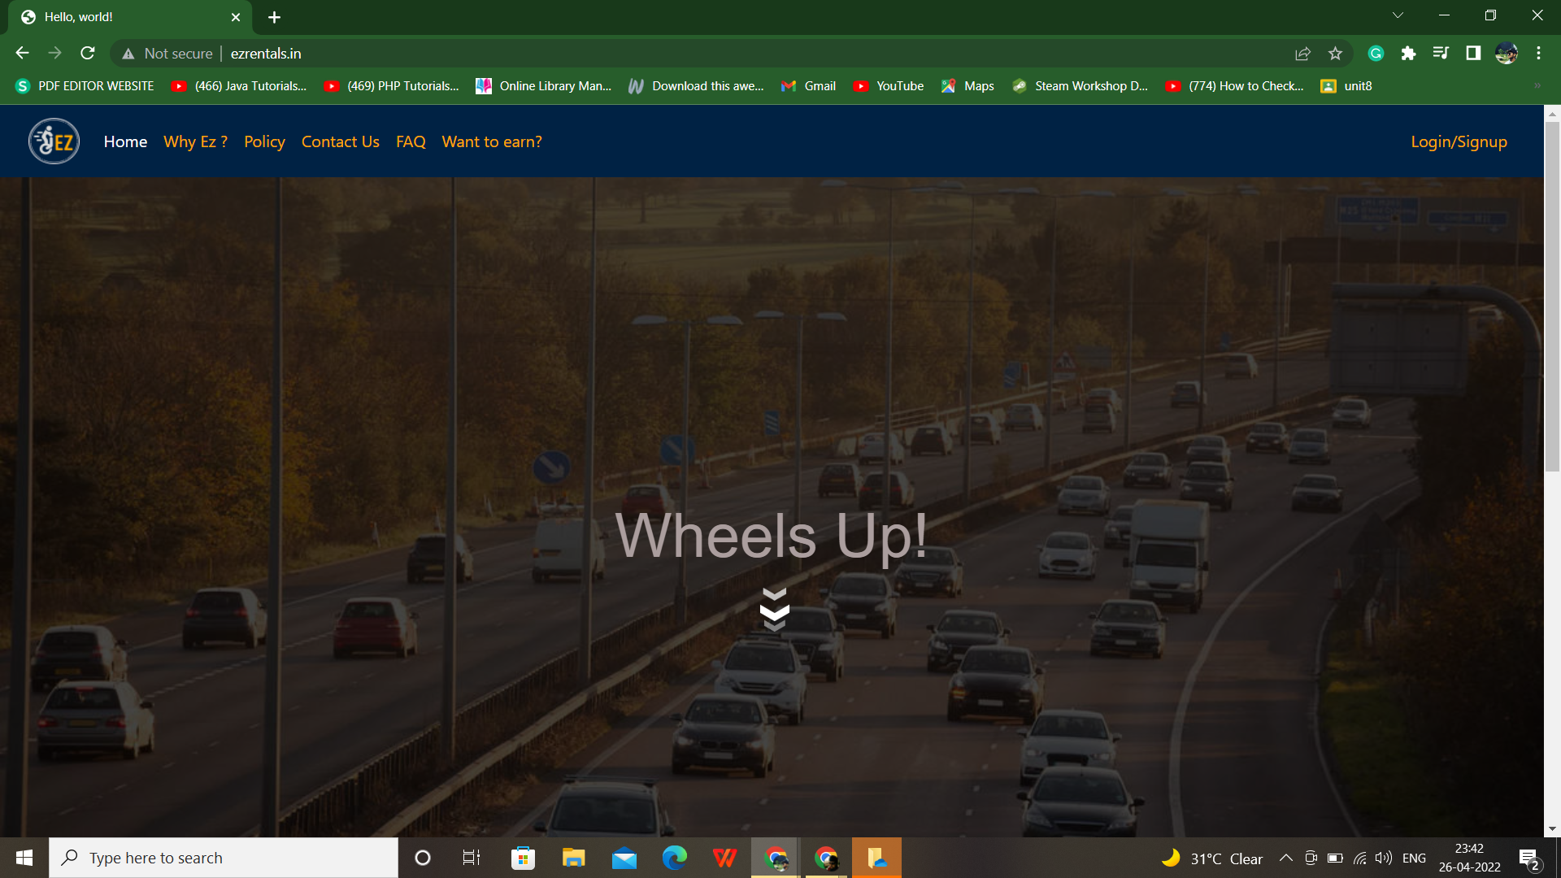Click the double chevron scroll-down arrow
1561x878 pixels.
[x=774, y=610]
